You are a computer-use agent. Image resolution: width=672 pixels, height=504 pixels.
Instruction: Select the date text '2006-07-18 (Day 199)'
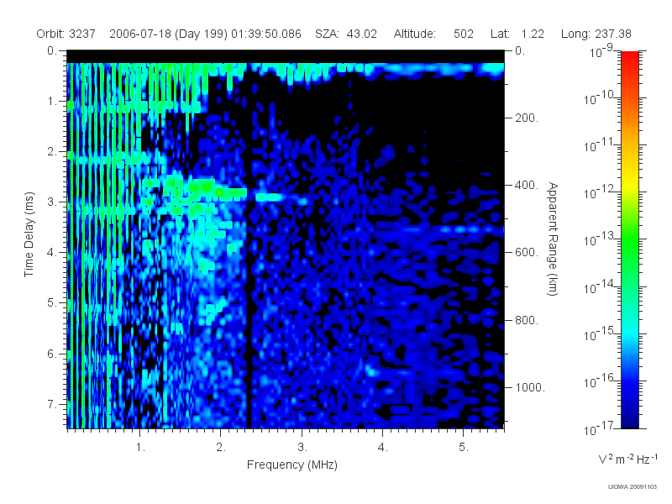(169, 34)
